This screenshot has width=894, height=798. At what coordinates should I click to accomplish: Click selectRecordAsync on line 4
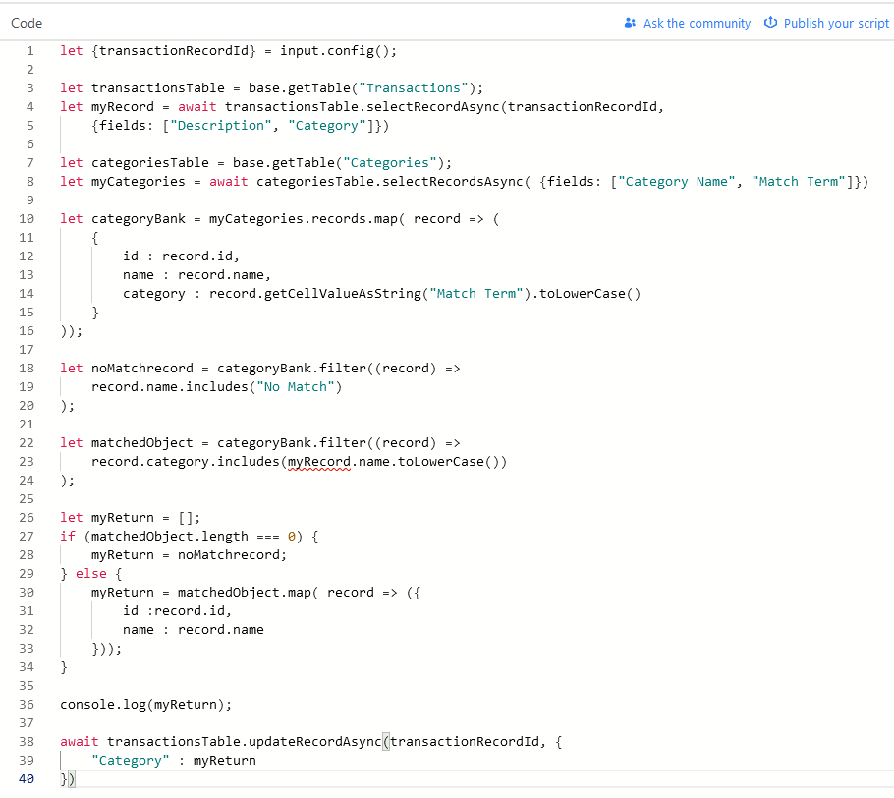coord(433,107)
